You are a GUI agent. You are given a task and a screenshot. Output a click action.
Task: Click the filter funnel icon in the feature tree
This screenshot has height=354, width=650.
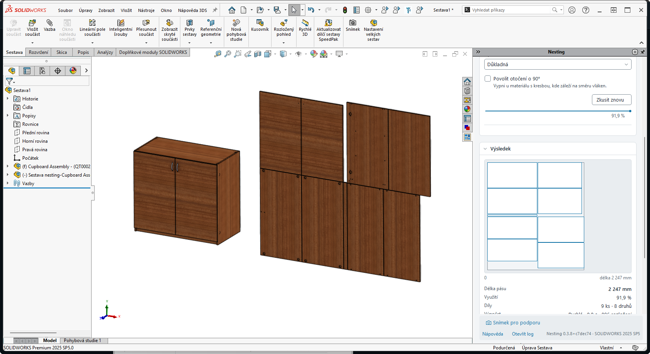point(10,81)
